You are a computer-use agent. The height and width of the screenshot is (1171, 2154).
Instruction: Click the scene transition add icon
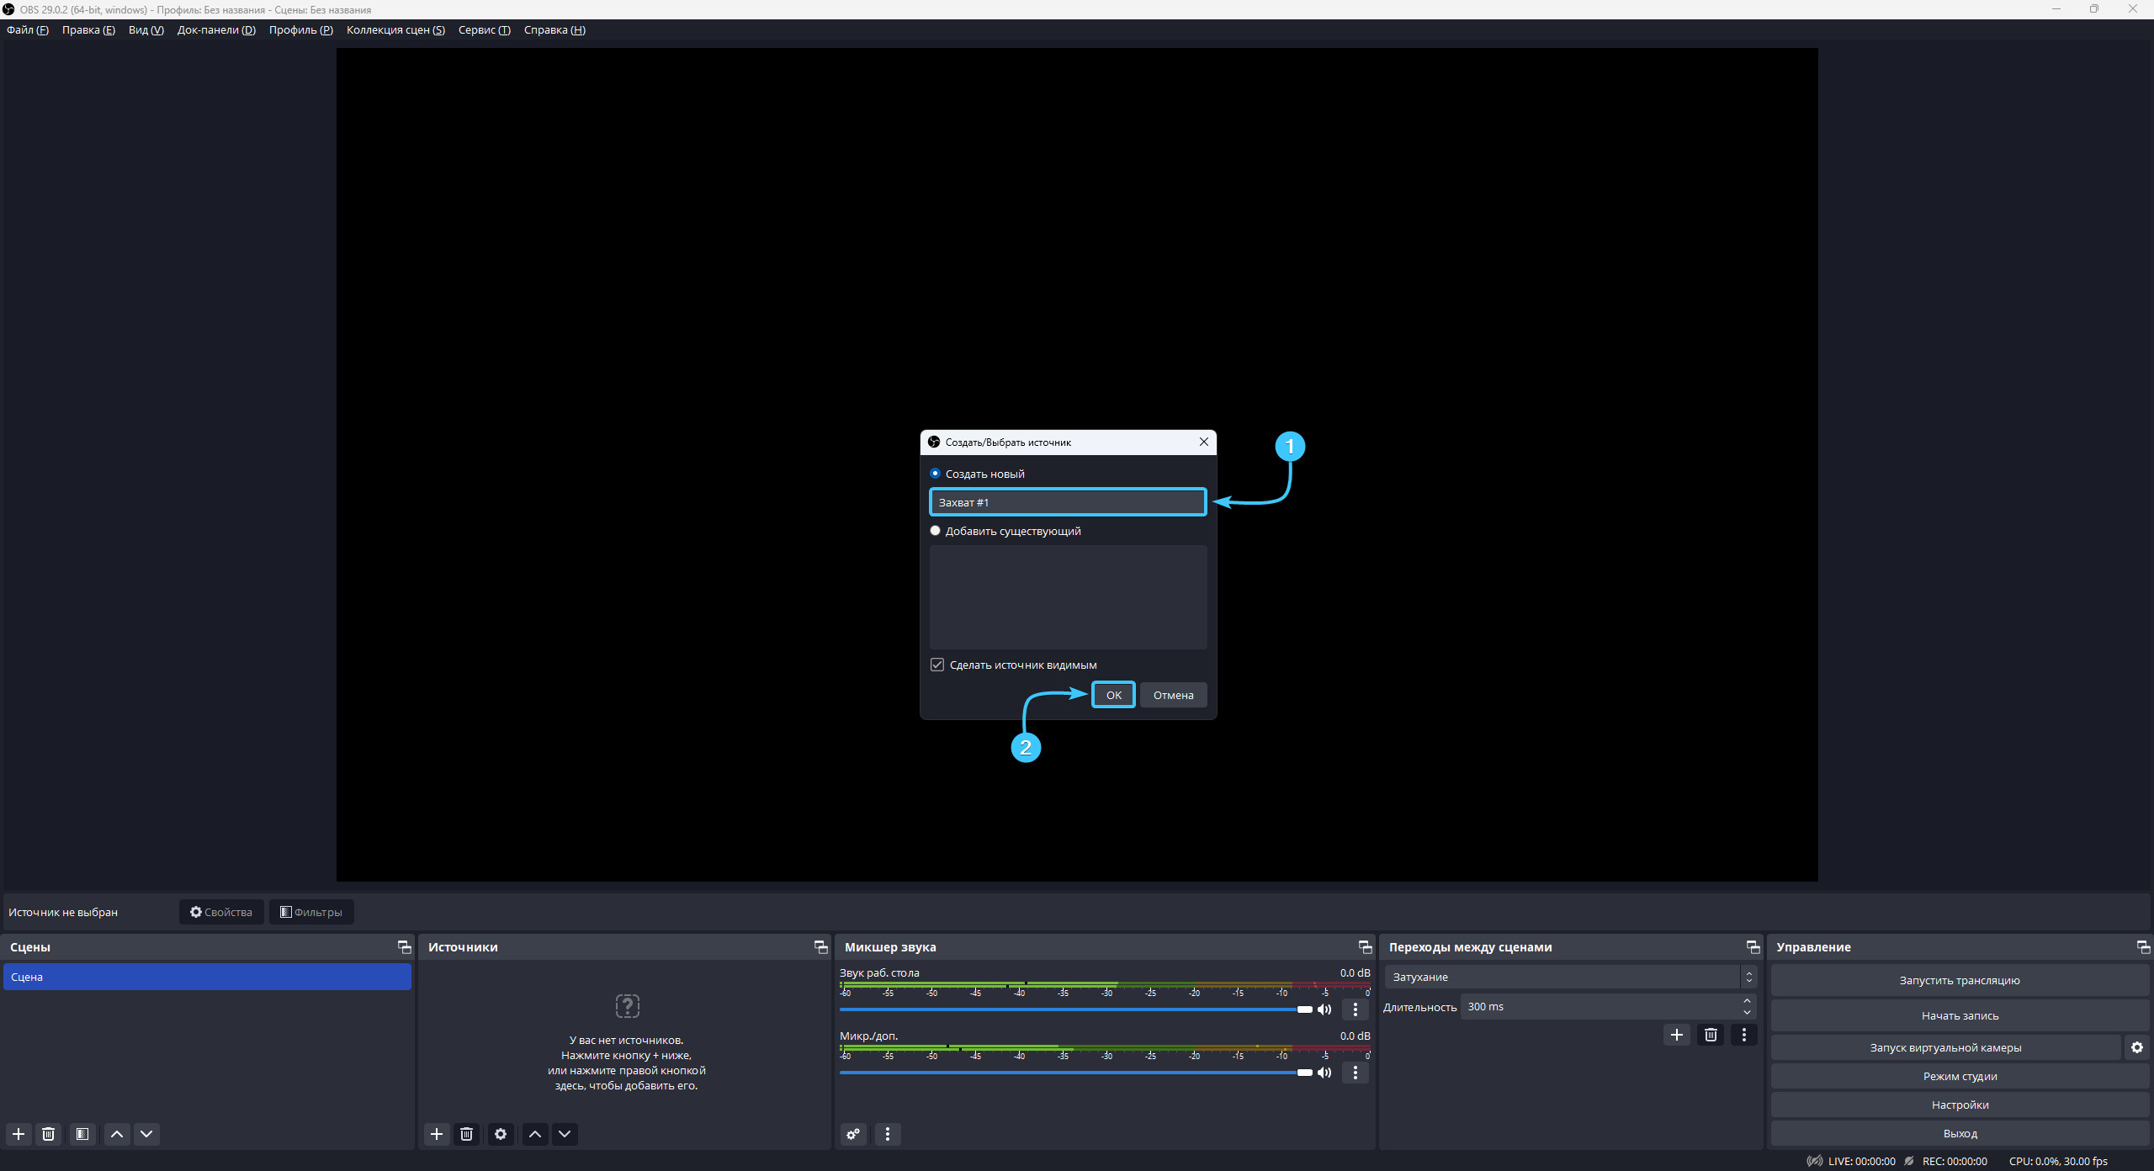coord(1677,1034)
